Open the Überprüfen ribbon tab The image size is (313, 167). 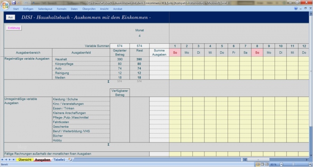(x=89, y=9)
